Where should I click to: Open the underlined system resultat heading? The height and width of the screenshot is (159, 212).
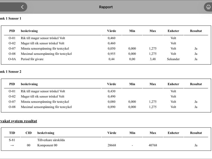pos(18,121)
